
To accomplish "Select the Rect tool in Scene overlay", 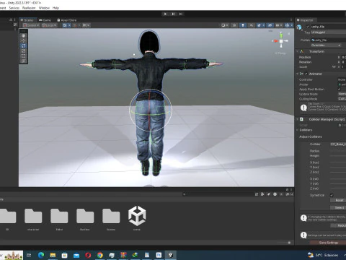I will coord(24,56).
